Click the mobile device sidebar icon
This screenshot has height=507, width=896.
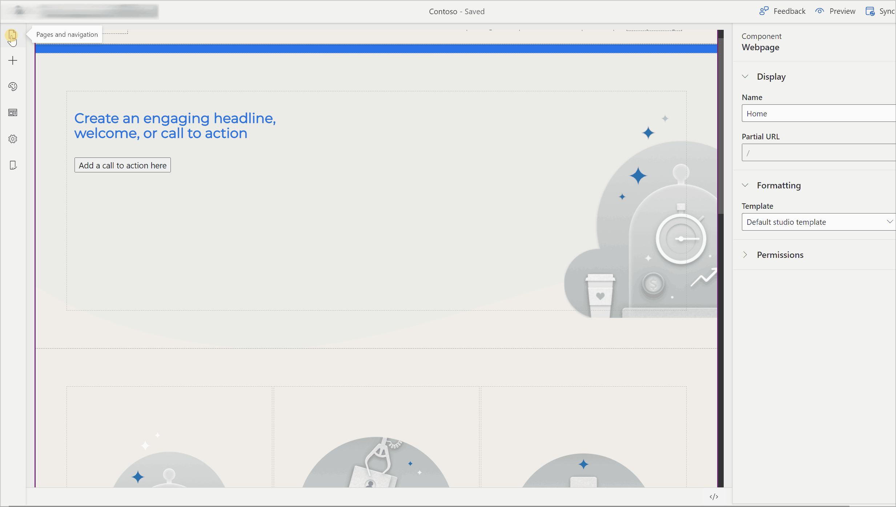point(13,165)
